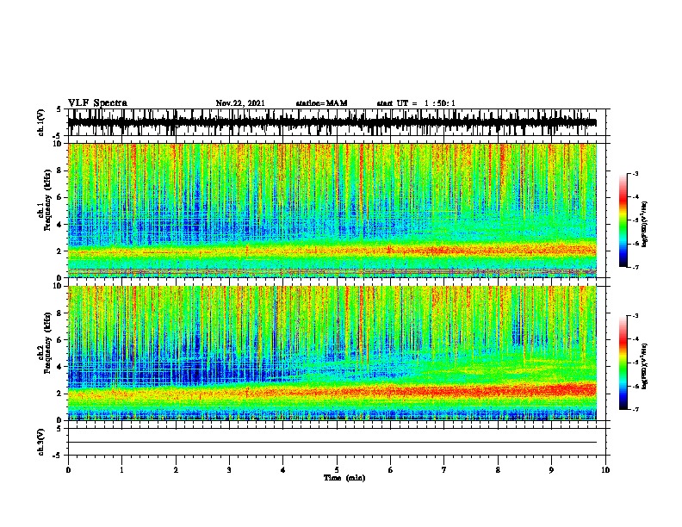Click the time axis tick label "6"
This screenshot has height=527, width=682.
click(391, 470)
